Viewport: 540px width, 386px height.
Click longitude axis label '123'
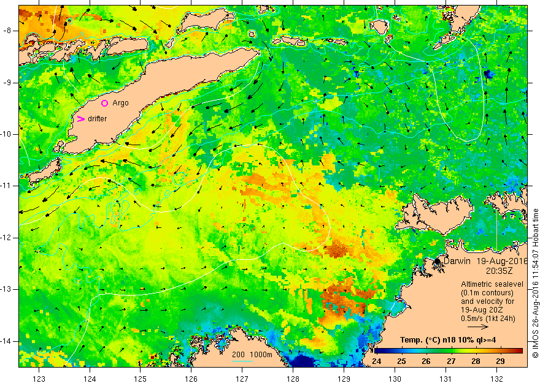point(39,379)
